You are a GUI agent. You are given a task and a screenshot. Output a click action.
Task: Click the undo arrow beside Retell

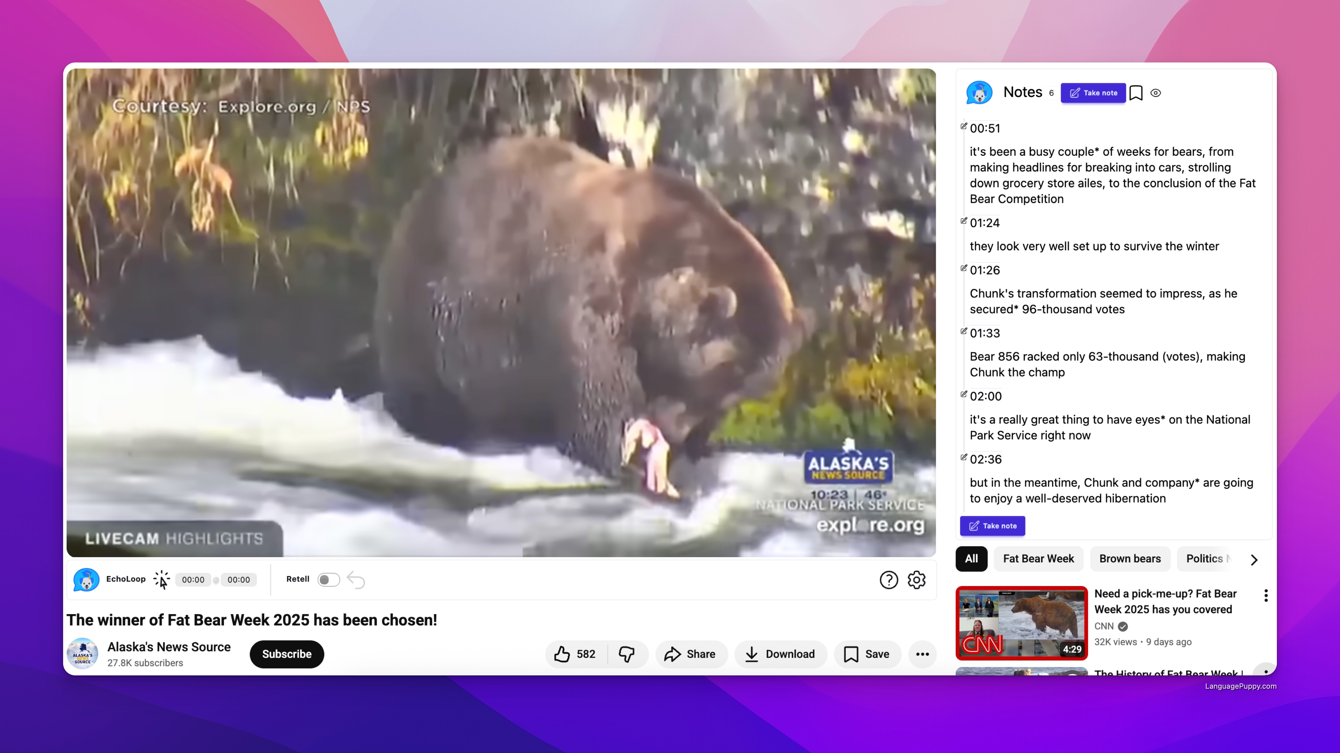[356, 579]
